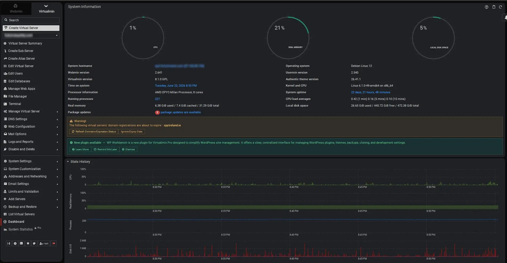The width and height of the screenshot is (507, 263).
Task: Click the red logout icon
Action: pyautogui.click(x=54, y=243)
